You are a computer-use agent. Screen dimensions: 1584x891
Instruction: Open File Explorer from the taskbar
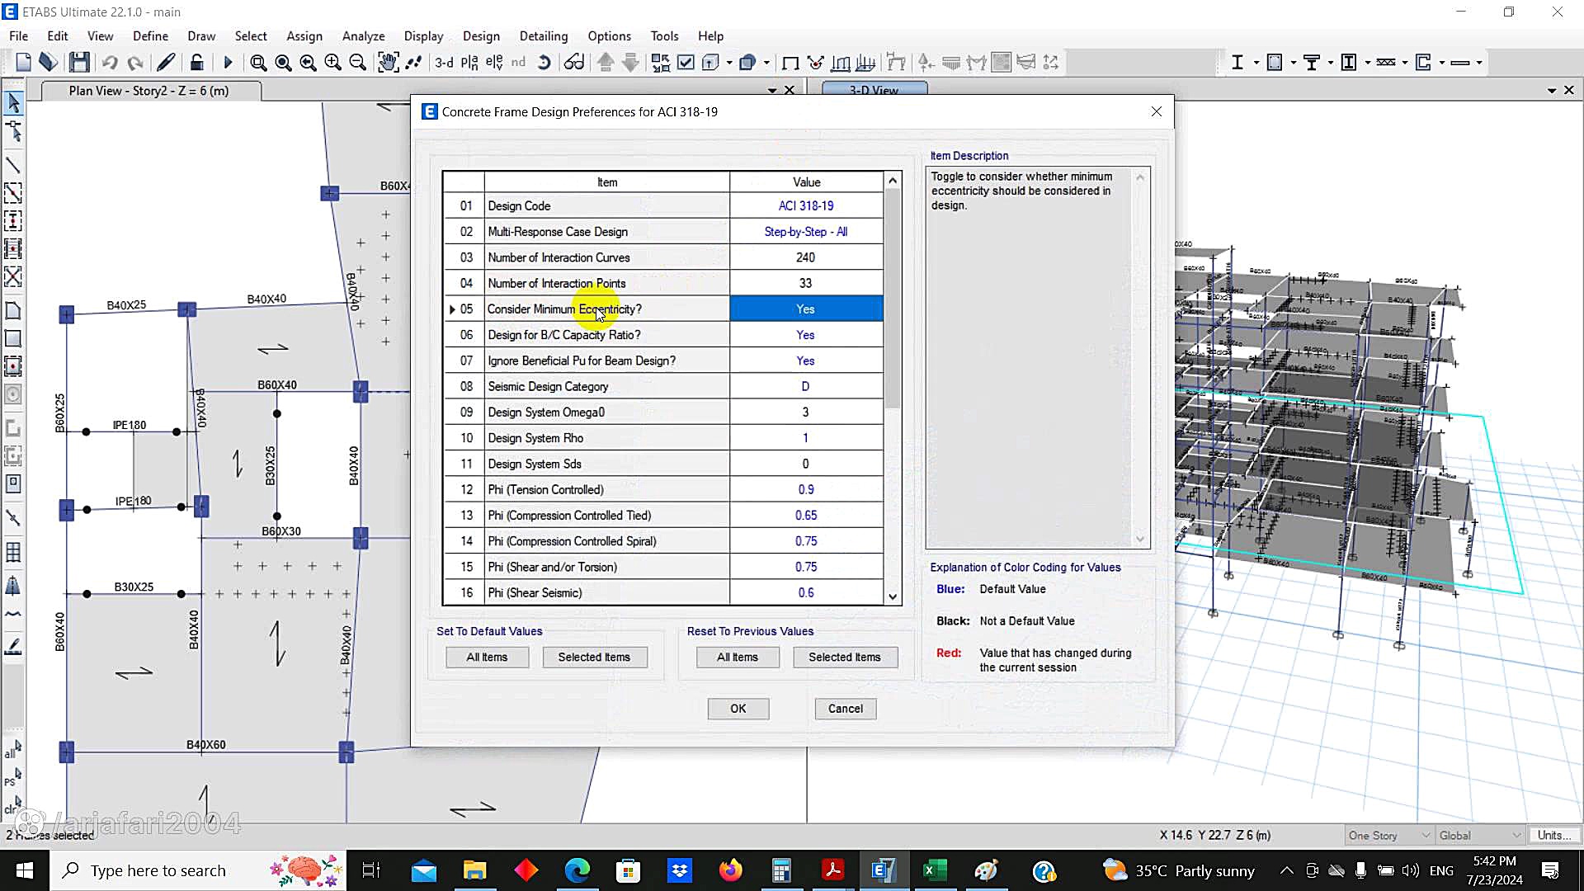pos(474,870)
